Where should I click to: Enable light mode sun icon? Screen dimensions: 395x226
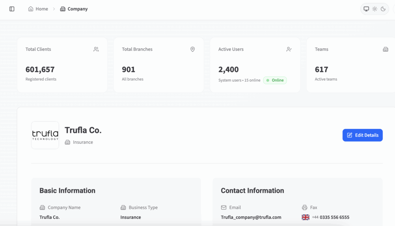[x=375, y=9]
